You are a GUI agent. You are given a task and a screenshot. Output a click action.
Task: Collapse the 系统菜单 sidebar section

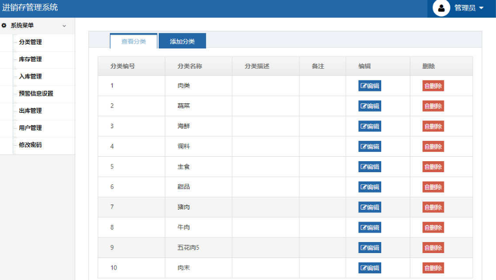(x=64, y=26)
